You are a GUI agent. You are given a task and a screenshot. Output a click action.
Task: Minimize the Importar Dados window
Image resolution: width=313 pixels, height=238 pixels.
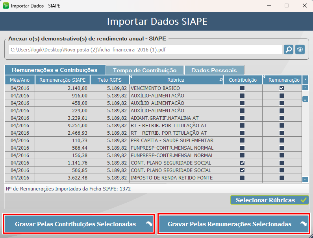[x=269, y=5]
